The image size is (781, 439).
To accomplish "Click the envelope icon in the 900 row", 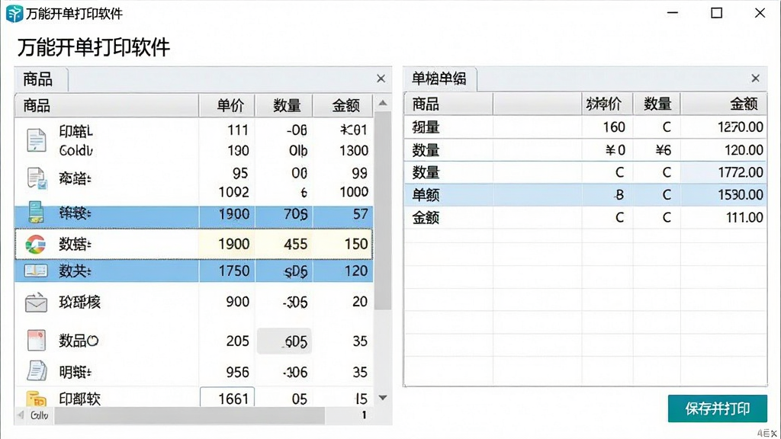I will click(x=37, y=302).
